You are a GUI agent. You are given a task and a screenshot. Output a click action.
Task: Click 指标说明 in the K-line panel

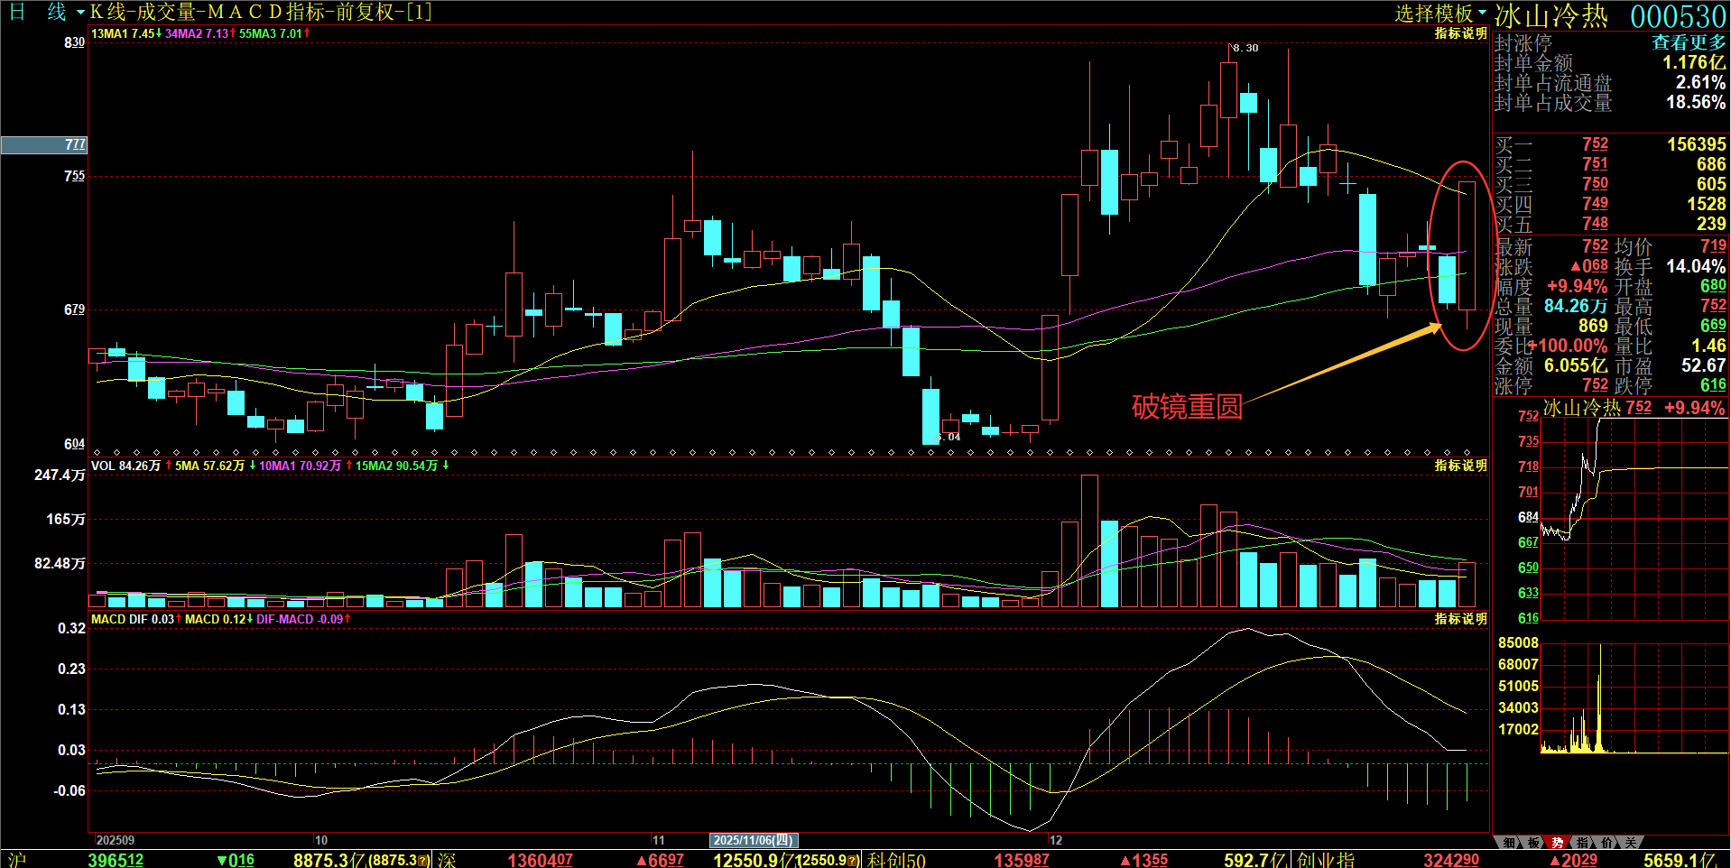(x=1460, y=33)
